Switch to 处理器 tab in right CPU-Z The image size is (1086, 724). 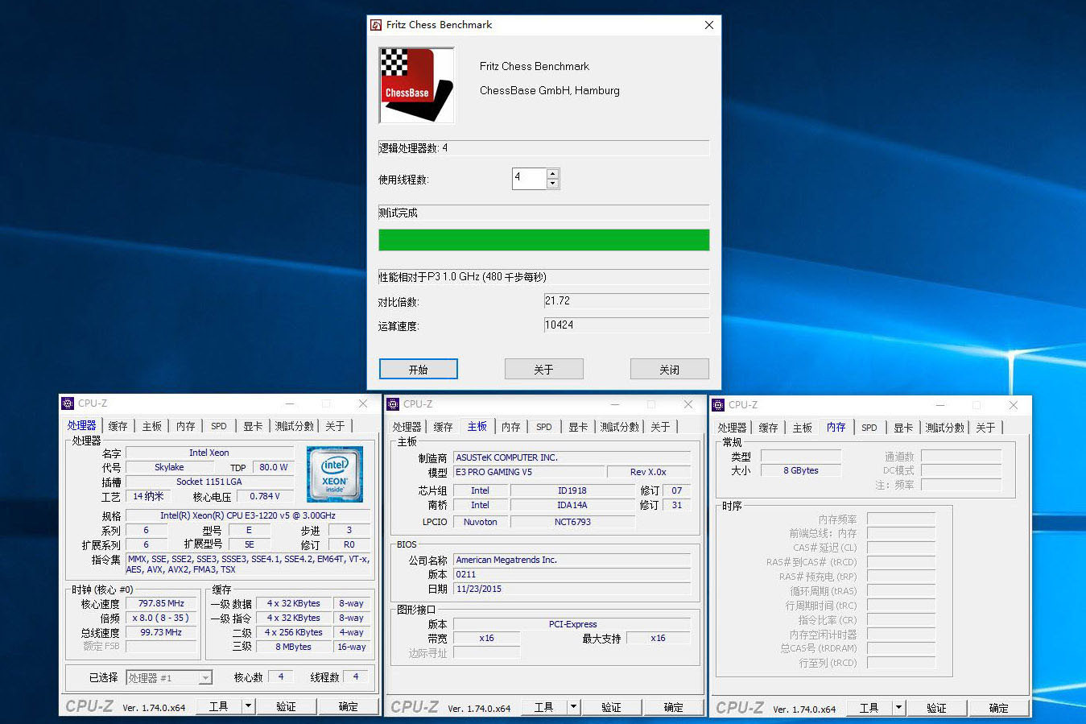point(733,428)
